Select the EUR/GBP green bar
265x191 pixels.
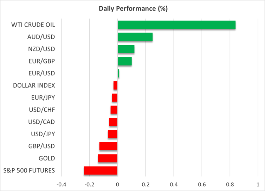124,61
